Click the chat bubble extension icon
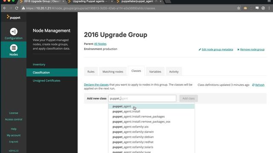 (257, 8)
